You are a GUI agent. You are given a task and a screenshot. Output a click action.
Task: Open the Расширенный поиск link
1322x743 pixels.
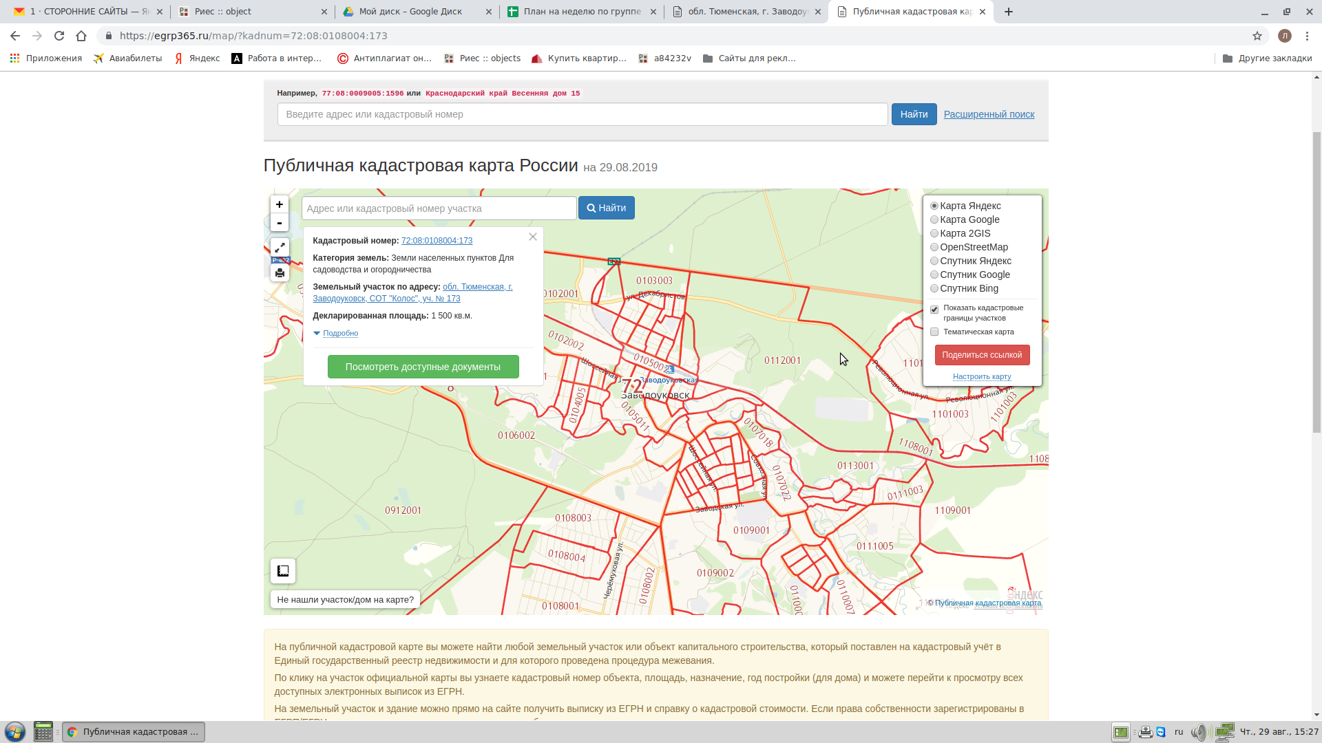[989, 114]
